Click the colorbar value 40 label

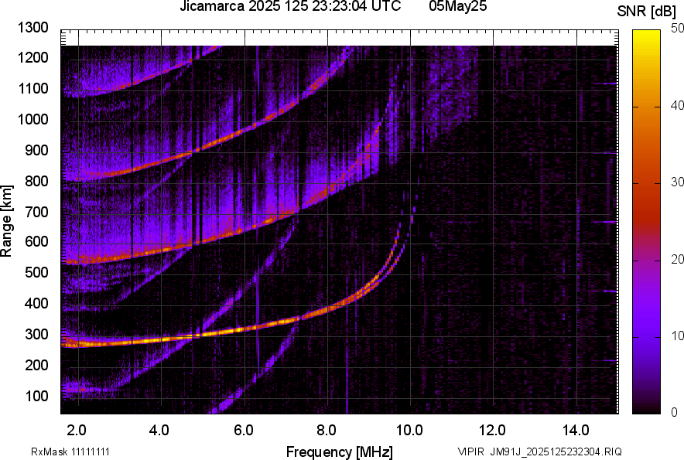[678, 105]
